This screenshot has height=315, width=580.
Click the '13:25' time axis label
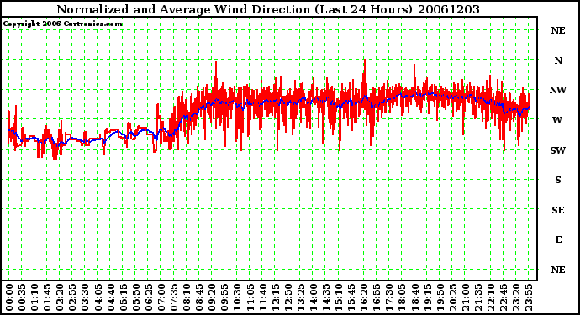301,297
